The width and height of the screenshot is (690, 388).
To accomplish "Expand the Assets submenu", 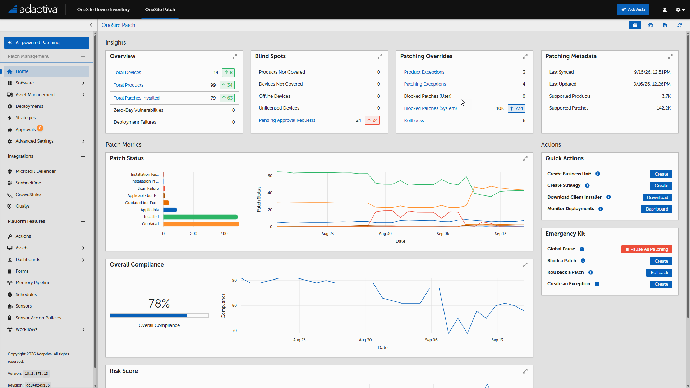I will point(83,248).
